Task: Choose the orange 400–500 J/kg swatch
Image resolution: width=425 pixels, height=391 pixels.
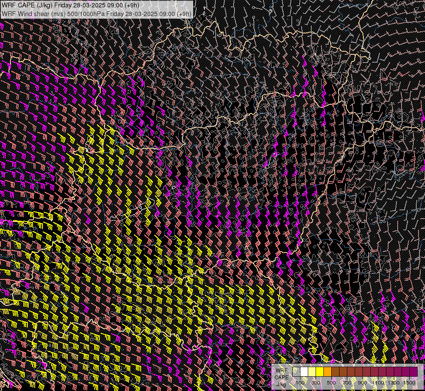Action: pos(328,371)
